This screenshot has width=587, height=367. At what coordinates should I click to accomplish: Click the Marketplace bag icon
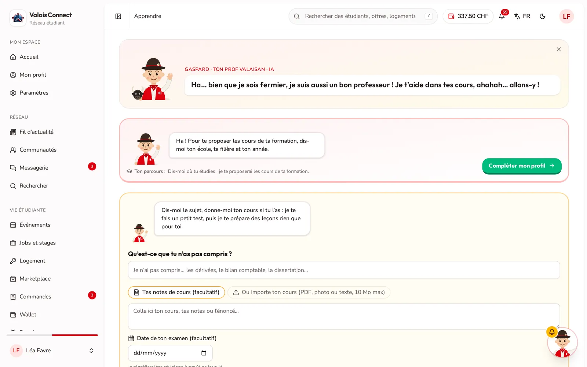tap(13, 279)
